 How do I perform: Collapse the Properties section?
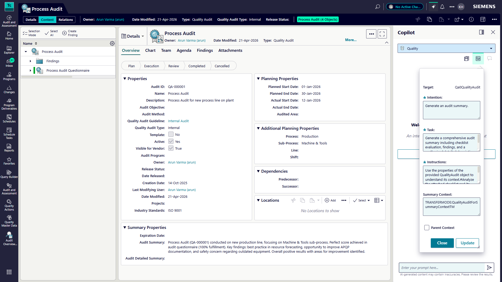click(125, 78)
